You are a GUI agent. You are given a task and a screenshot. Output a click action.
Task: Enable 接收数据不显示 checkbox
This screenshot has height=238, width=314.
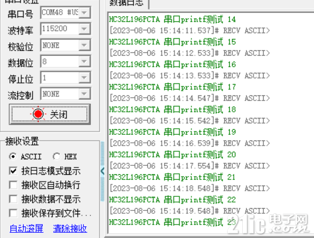(x=13, y=199)
